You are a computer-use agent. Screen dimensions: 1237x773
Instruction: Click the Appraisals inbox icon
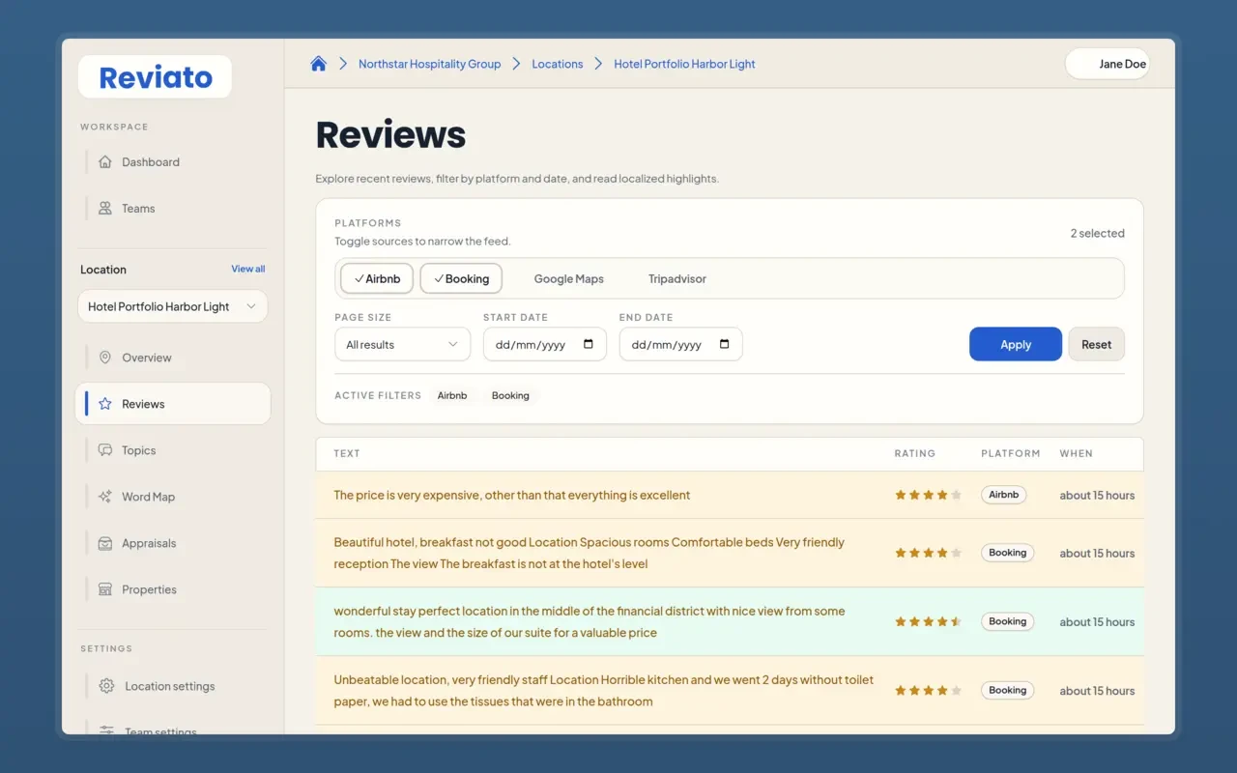(x=105, y=543)
